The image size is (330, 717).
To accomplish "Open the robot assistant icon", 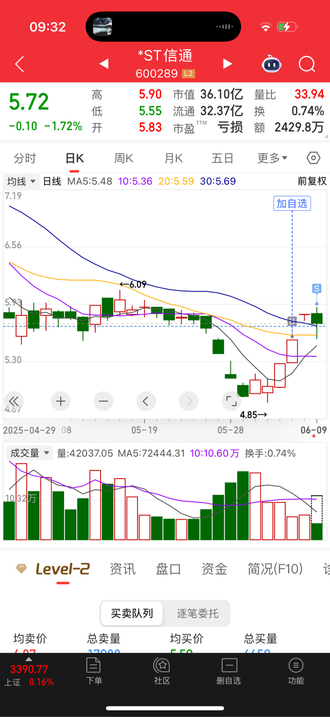I will pyautogui.click(x=272, y=64).
